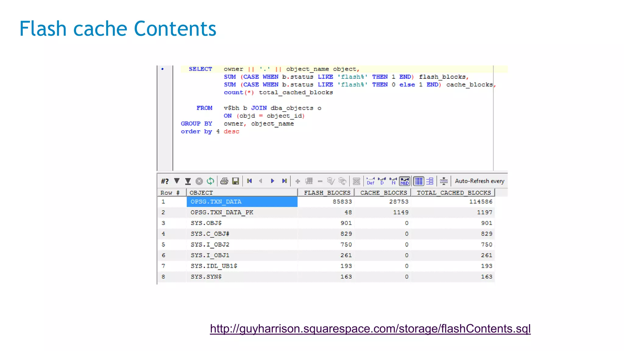Go to last record icon
Screen dimensions: 624x351
point(284,181)
